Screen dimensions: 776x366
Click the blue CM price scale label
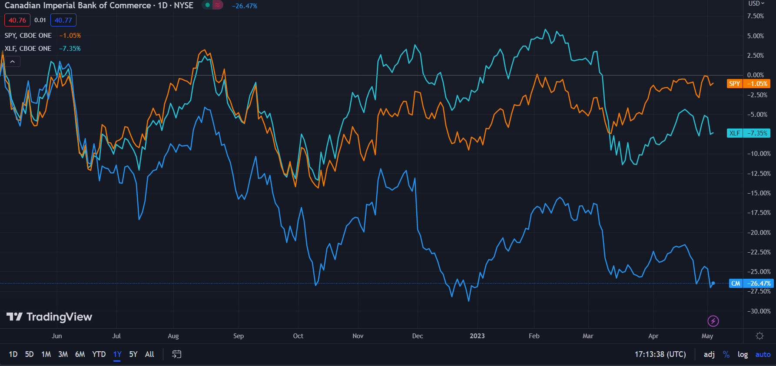(751, 284)
